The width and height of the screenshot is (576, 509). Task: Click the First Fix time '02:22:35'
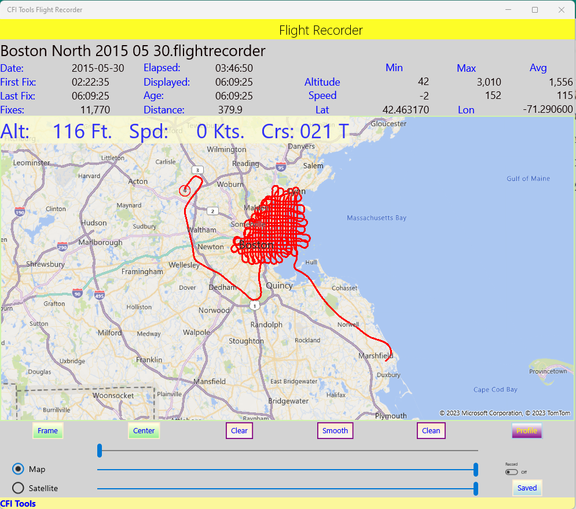pos(90,82)
